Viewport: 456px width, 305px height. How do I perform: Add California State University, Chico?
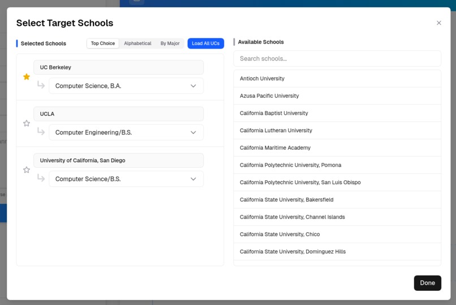[x=337, y=234]
